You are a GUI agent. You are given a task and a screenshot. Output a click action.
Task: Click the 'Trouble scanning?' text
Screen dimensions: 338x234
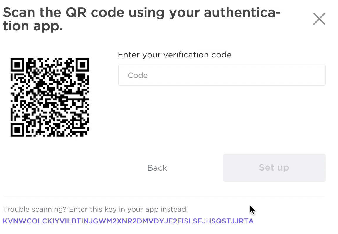(35, 209)
